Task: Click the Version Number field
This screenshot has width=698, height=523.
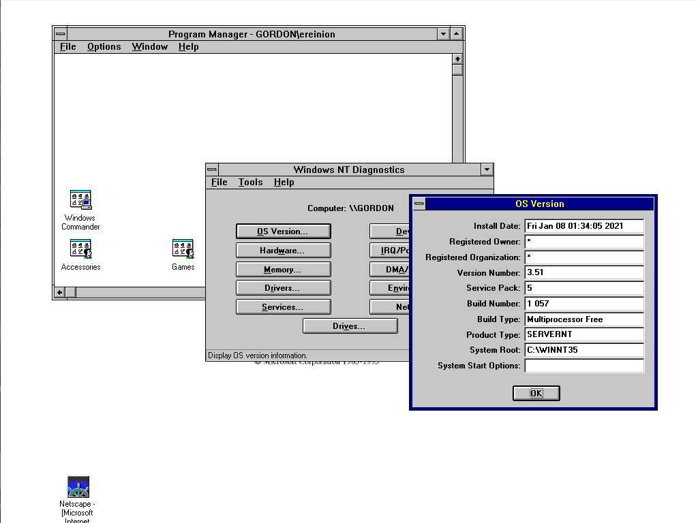Action: (583, 272)
